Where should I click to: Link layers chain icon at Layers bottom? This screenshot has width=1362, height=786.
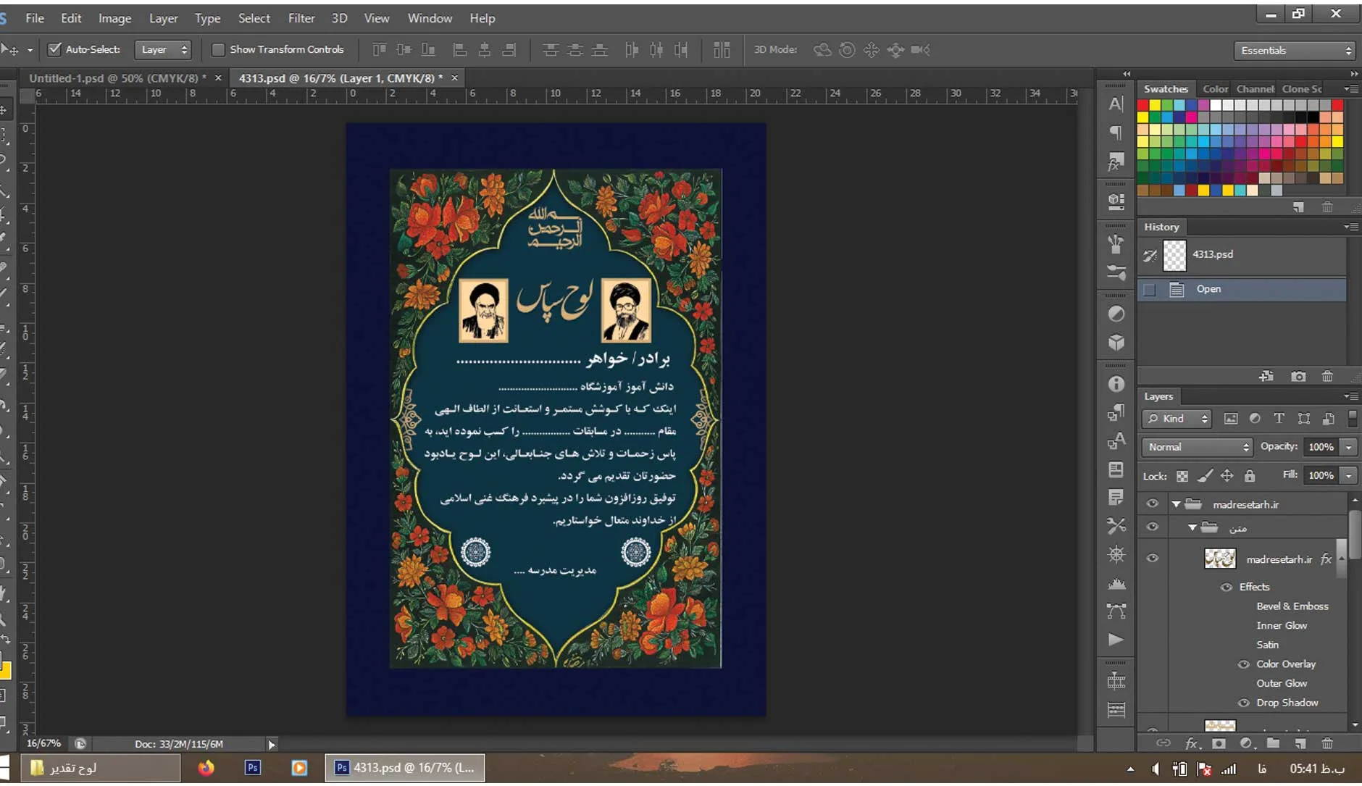(1163, 743)
